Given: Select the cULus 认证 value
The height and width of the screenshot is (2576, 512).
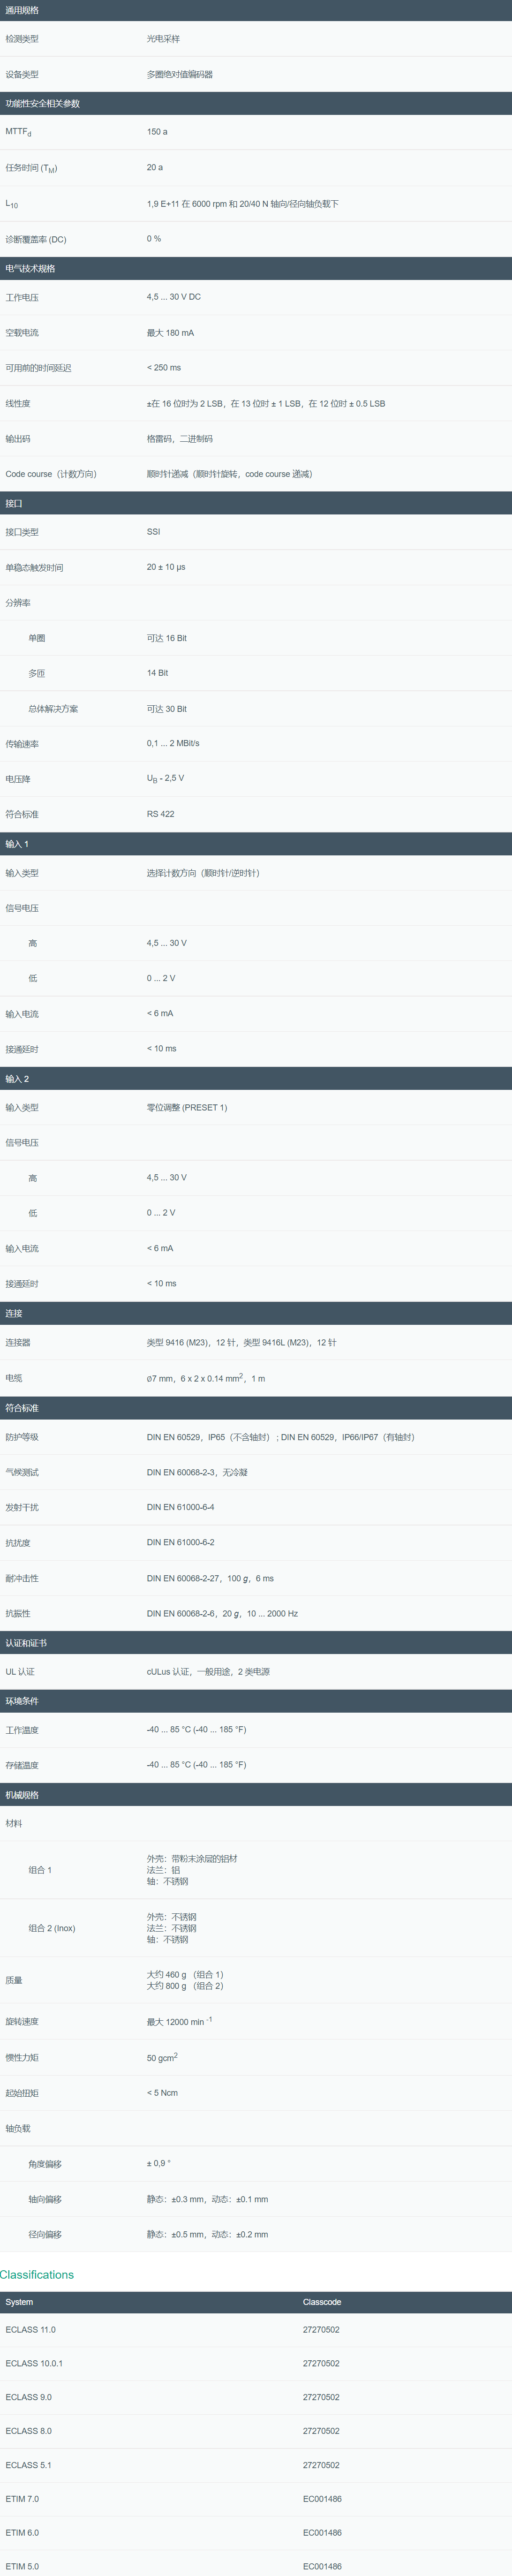Looking at the screenshot, I should [x=208, y=1672].
